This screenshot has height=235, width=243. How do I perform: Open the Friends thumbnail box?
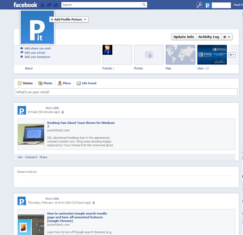117,55
